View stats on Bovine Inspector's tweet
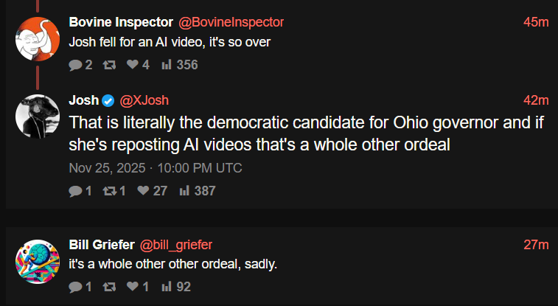Viewport: 558px width, 306px height. 167,65
